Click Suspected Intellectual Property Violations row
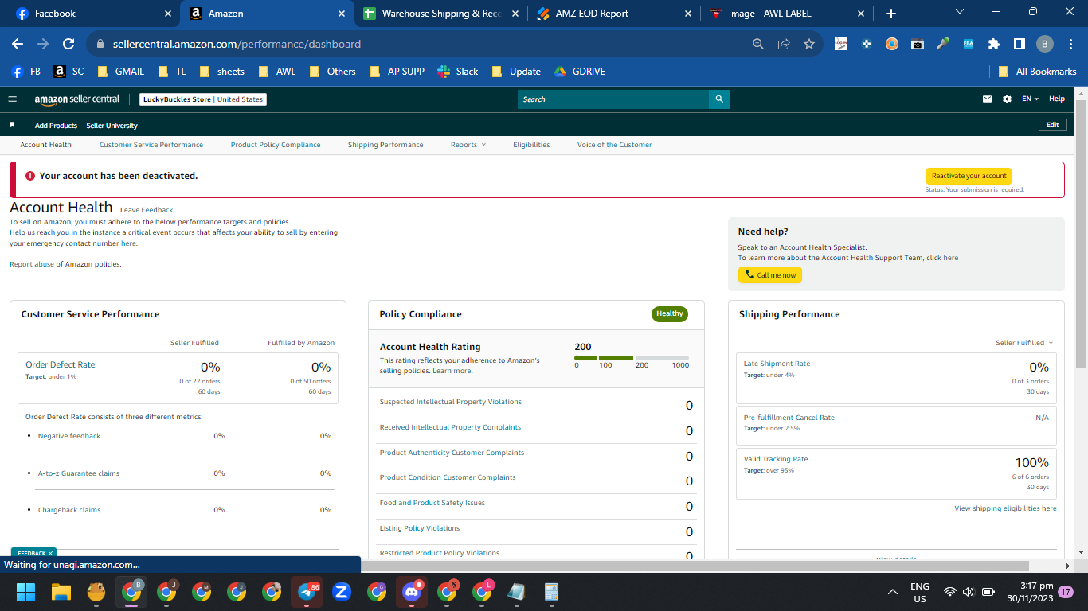This screenshot has height=611, width=1088. pos(537,405)
